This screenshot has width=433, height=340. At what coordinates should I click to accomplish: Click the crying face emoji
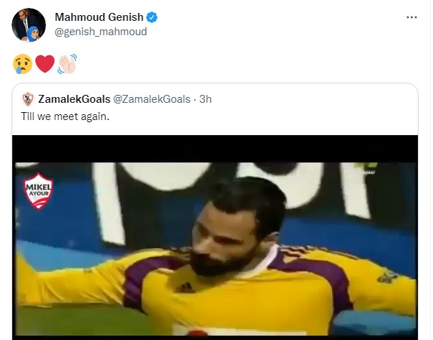[x=21, y=64]
